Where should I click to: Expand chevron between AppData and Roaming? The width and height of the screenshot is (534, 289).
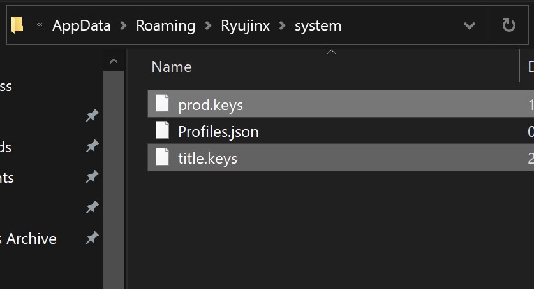123,25
